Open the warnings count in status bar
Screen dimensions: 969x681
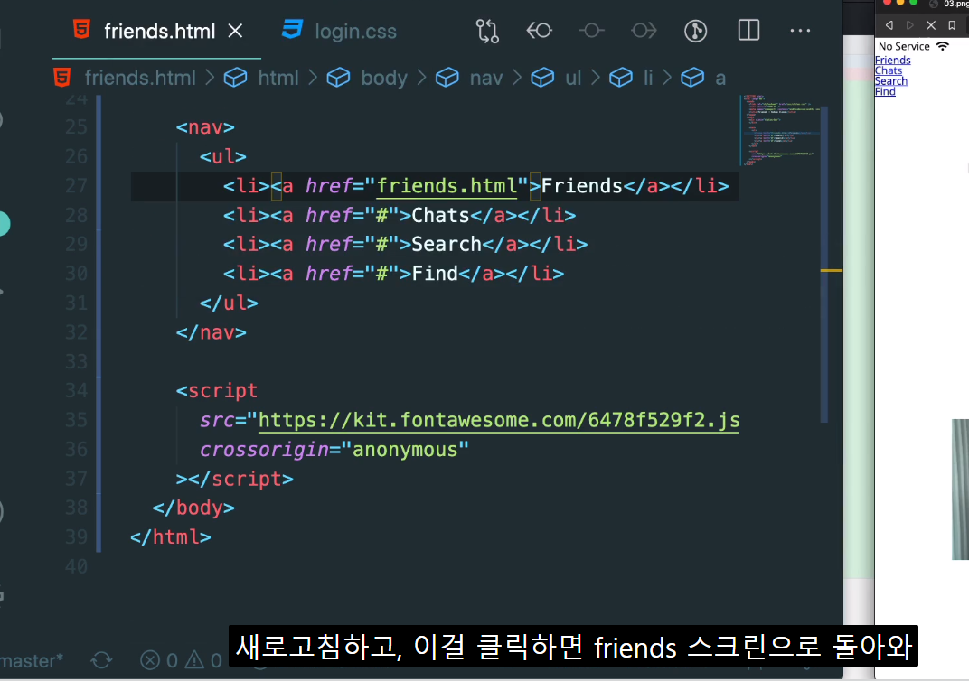pos(203,660)
